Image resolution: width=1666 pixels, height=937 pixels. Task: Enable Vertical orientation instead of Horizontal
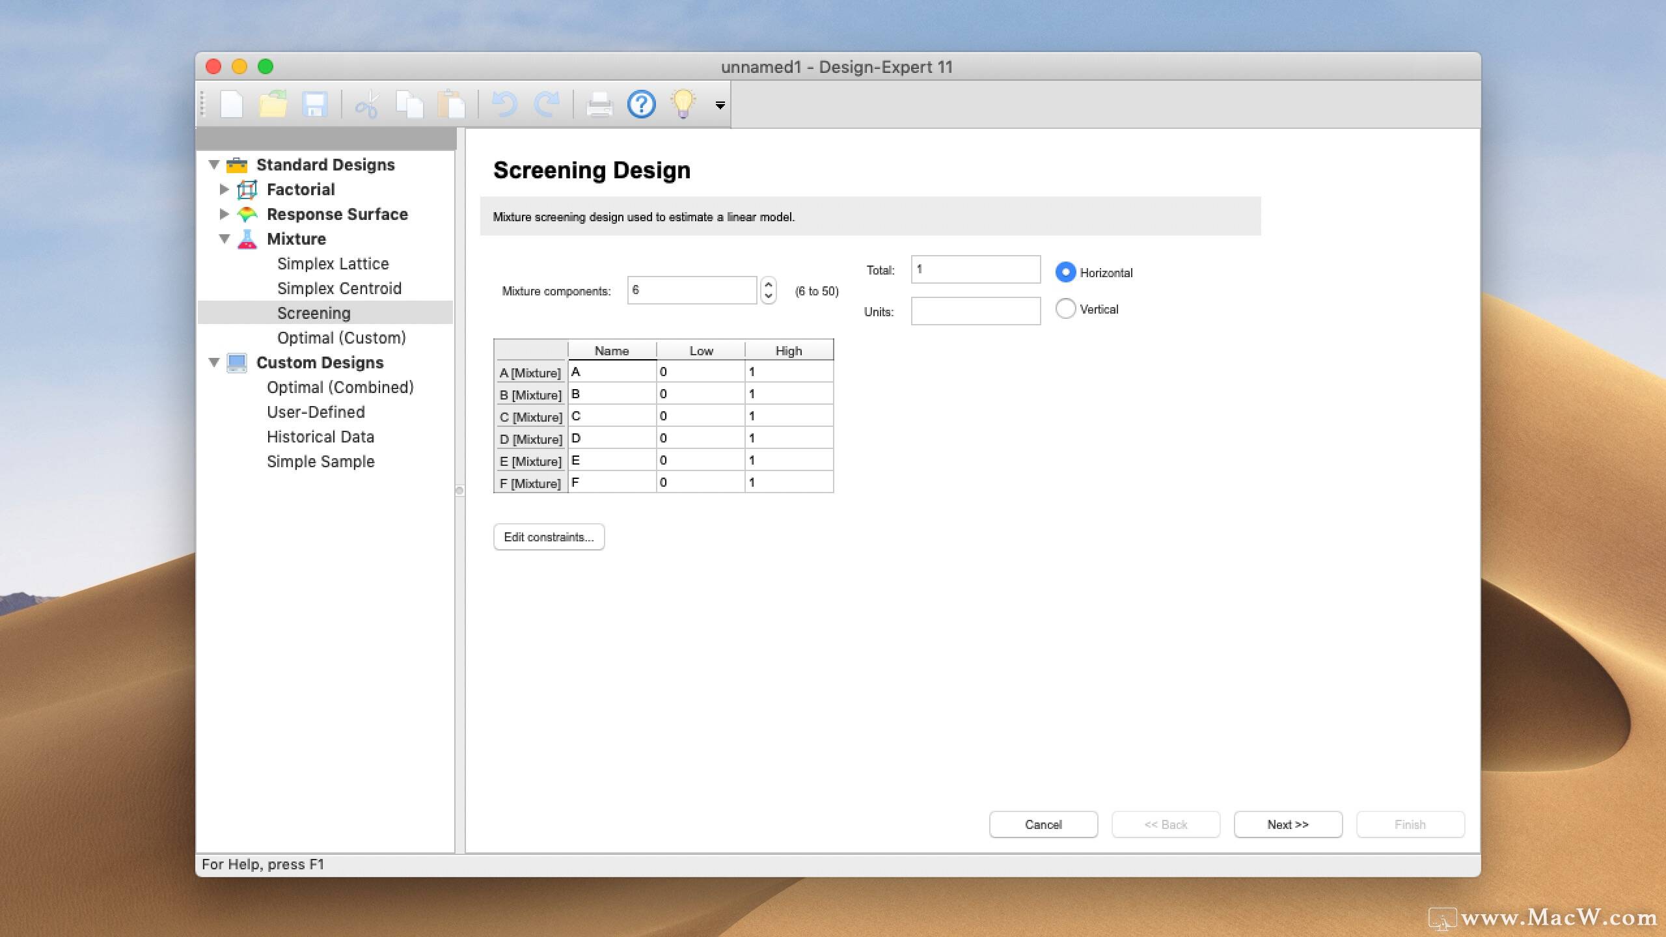click(x=1065, y=309)
